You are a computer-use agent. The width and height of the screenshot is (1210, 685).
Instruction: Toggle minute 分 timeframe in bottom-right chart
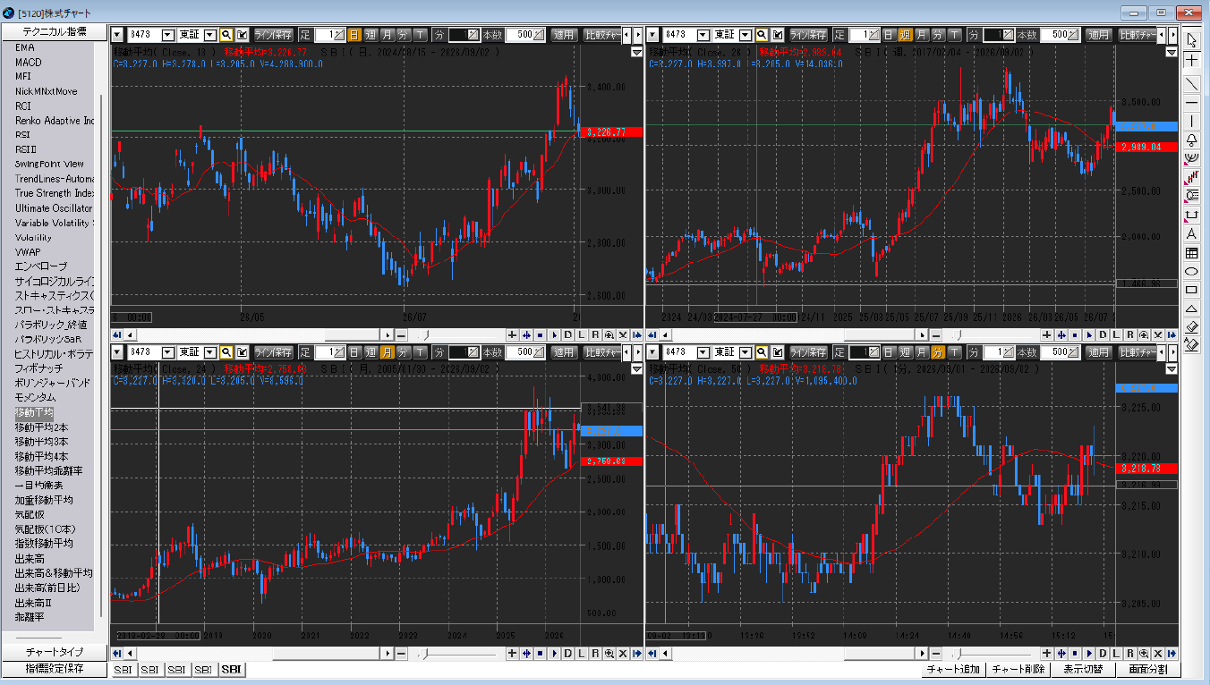point(938,352)
